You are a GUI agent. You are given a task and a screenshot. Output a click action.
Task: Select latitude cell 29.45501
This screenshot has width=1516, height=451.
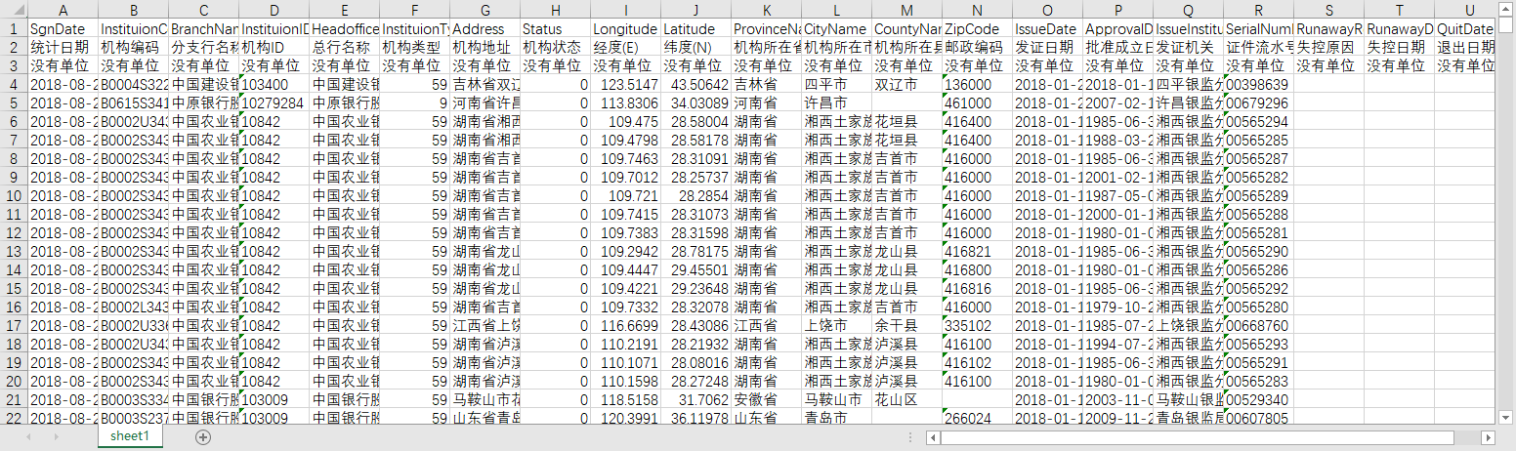pyautogui.click(x=695, y=270)
